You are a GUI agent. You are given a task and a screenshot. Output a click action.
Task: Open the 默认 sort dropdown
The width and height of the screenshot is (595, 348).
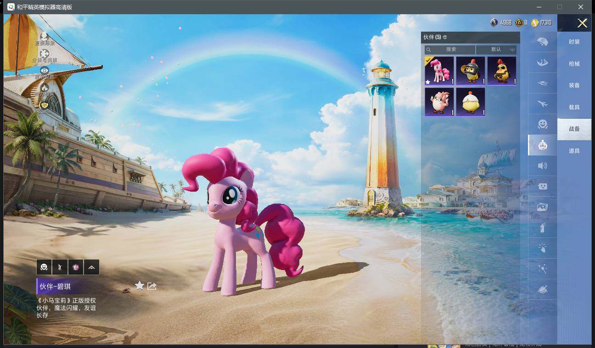coord(496,50)
